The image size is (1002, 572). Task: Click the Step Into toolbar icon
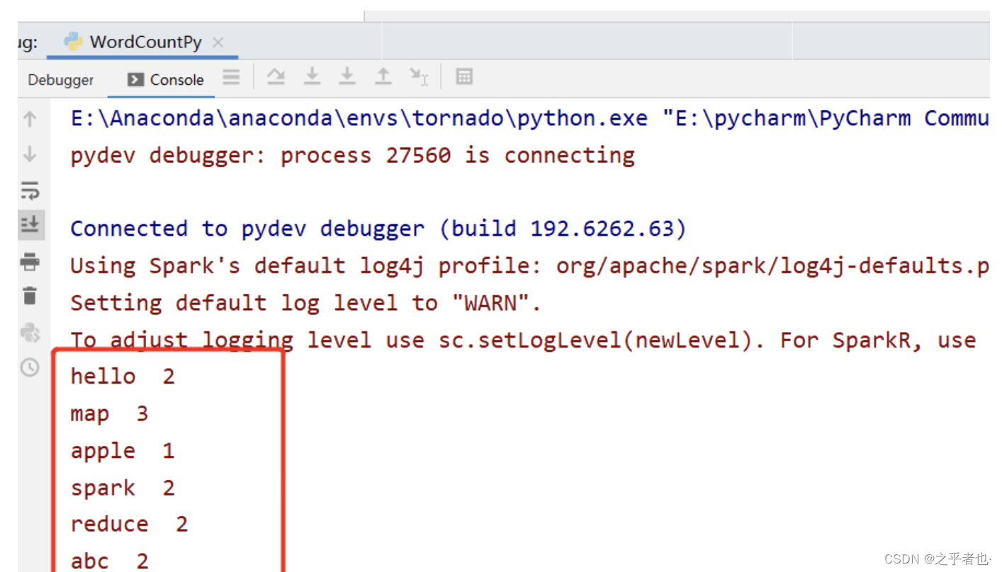click(x=312, y=76)
